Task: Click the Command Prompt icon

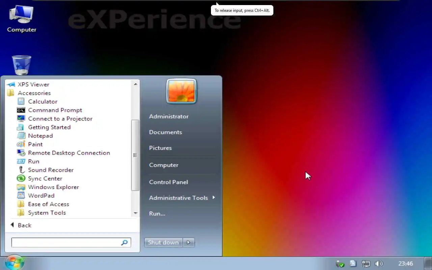Action: (21, 110)
